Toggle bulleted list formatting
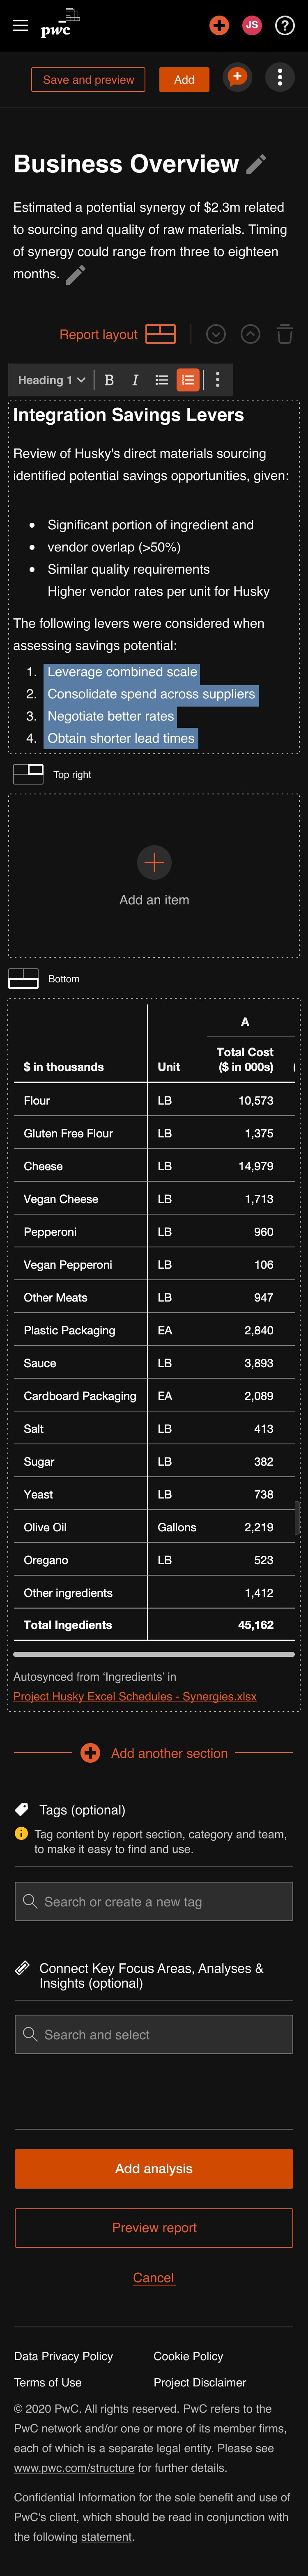Screen dimensions: 308x2576 pyautogui.click(x=161, y=380)
